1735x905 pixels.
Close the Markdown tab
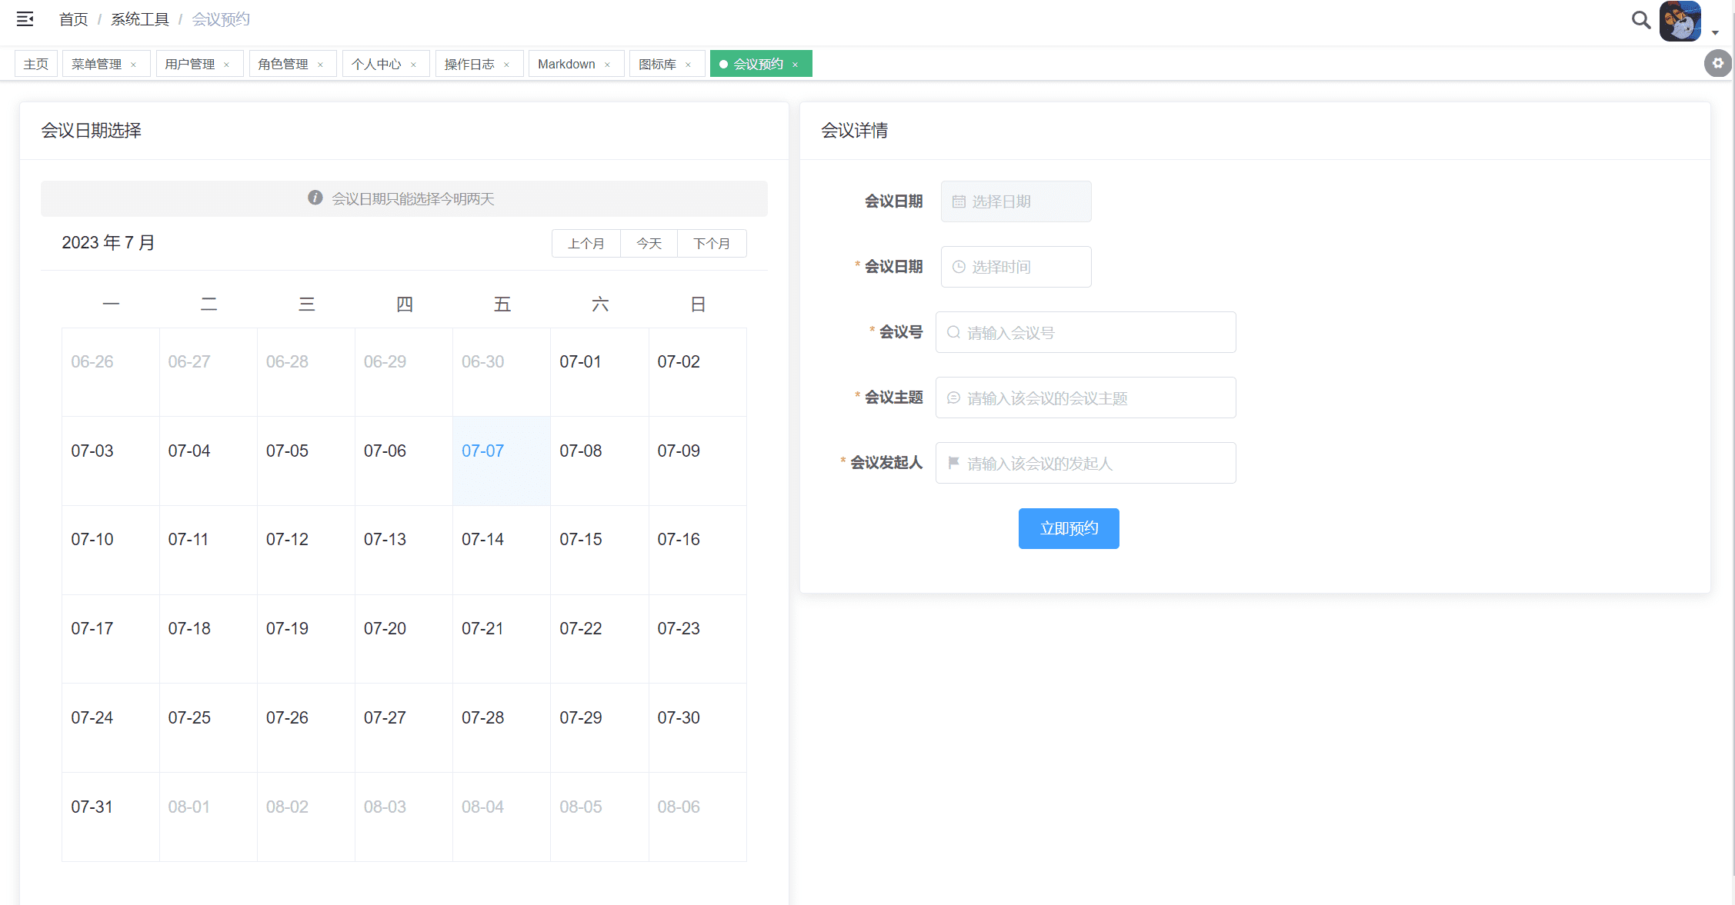[607, 65]
